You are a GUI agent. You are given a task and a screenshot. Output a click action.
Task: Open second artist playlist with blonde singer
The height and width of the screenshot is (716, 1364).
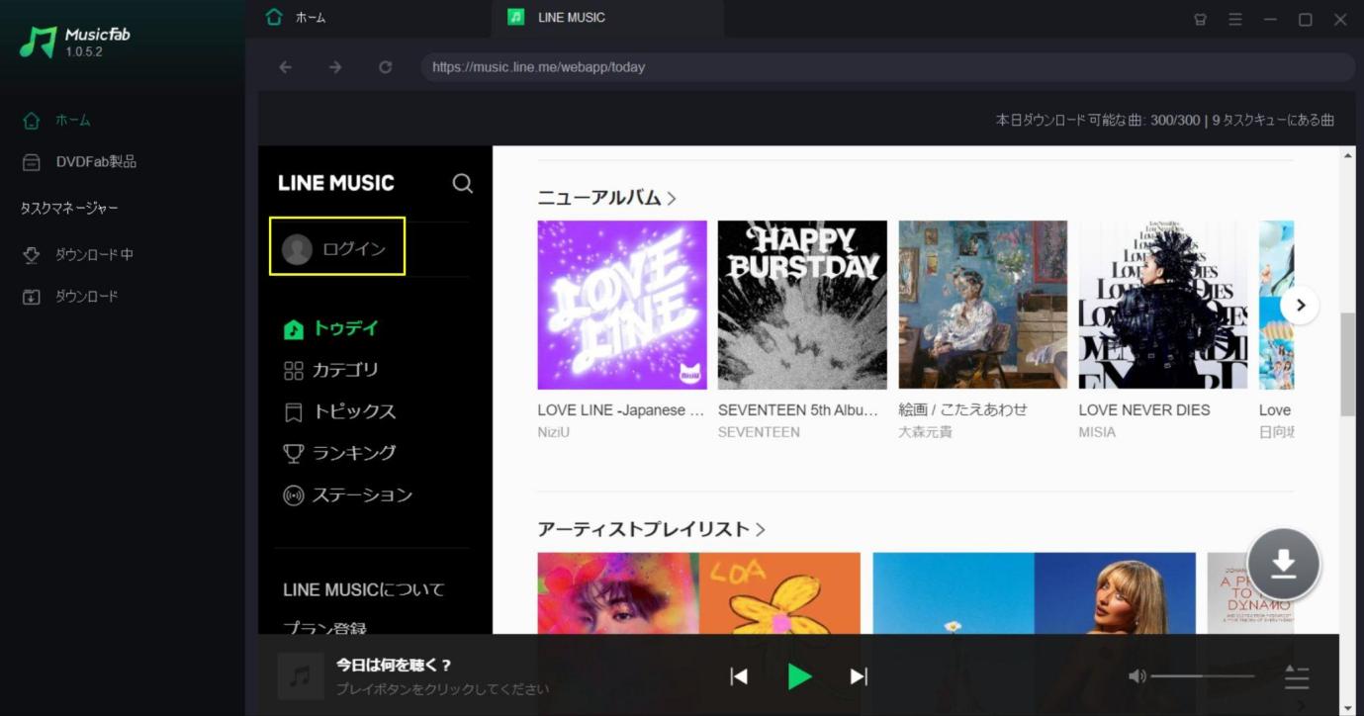tap(1034, 592)
